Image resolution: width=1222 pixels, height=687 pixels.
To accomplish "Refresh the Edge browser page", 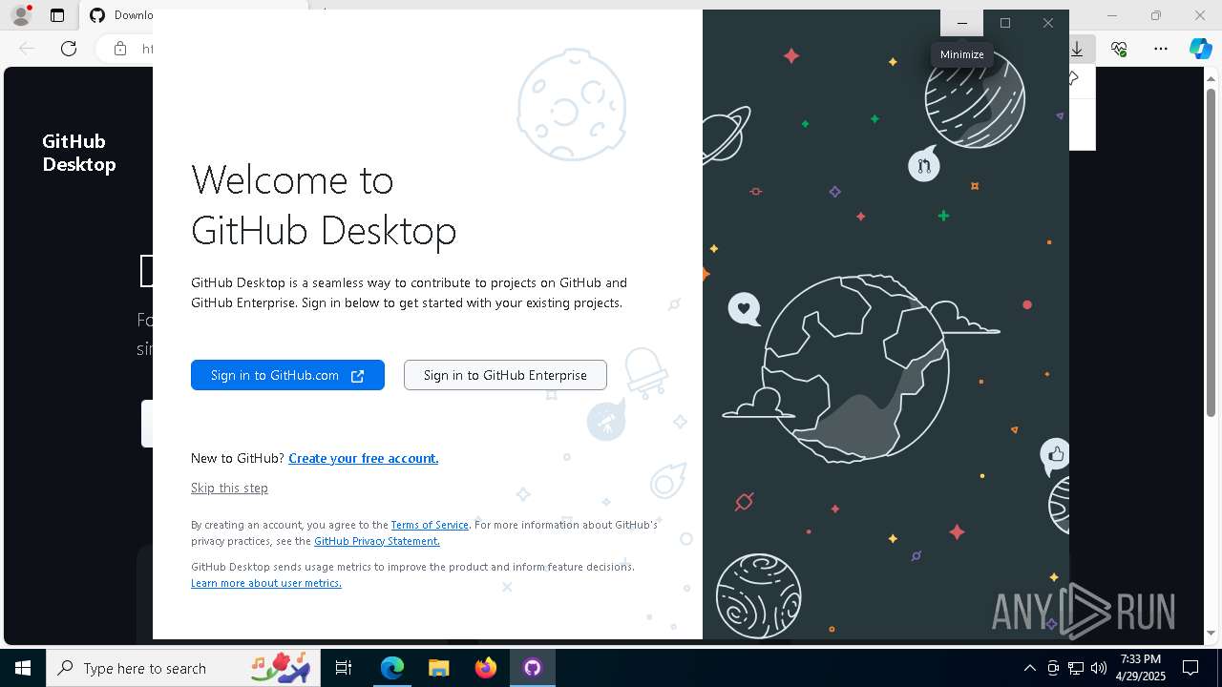I will pyautogui.click(x=69, y=49).
